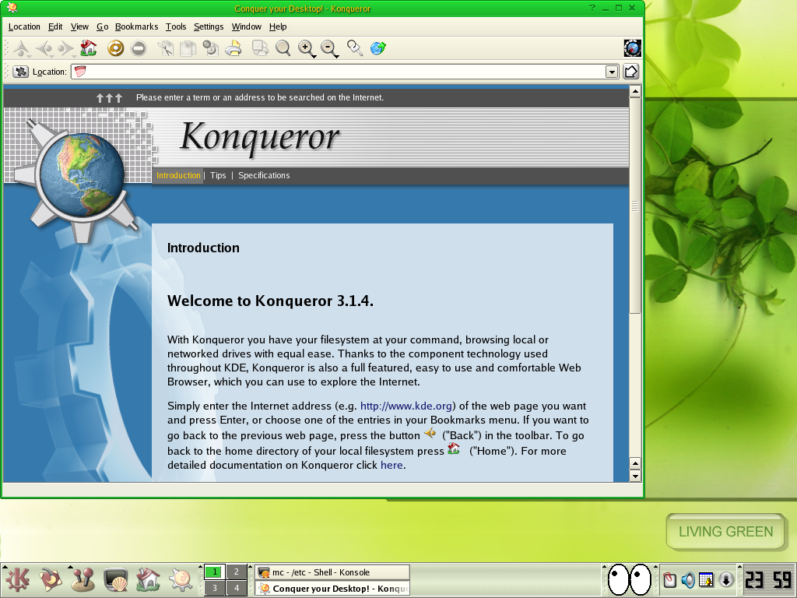This screenshot has height=598, width=797.
Task: Switch to the Introduction tab
Action: (x=178, y=175)
